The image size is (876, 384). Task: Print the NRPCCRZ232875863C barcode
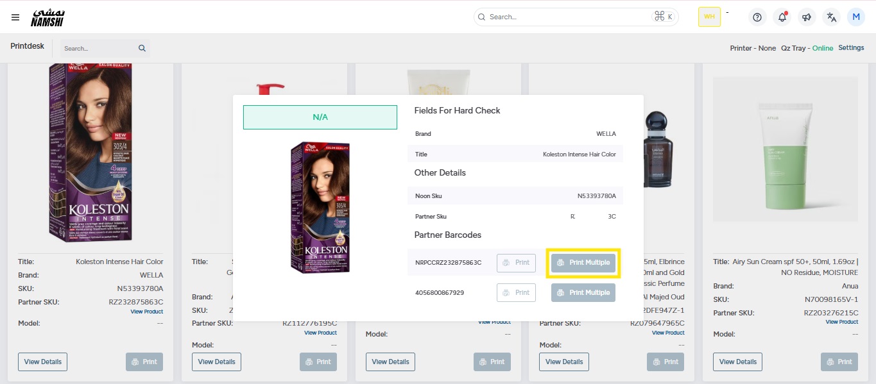516,263
